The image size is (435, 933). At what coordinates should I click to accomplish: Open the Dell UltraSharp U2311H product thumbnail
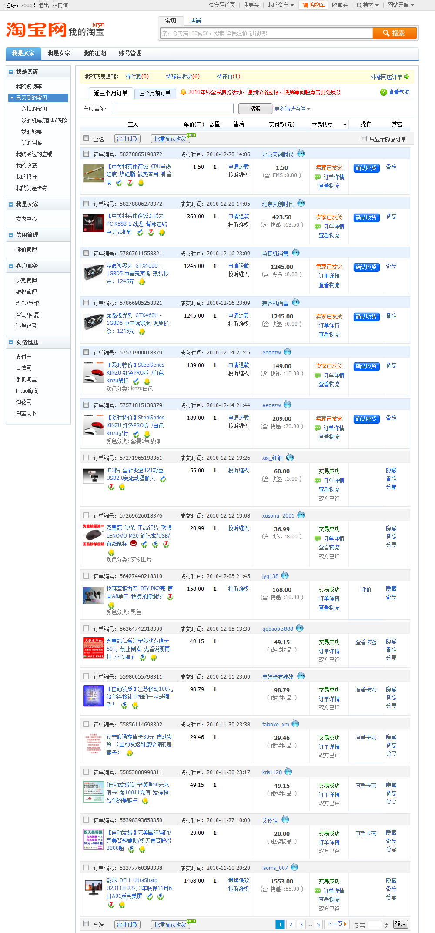point(94,887)
